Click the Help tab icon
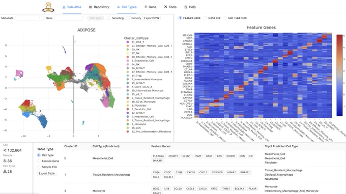Image resolution: width=346 pixels, height=194 pixels. 186,7
